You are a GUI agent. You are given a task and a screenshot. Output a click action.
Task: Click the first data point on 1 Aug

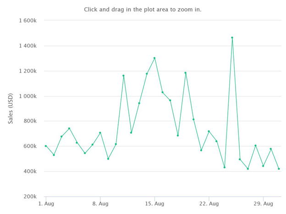46,146
